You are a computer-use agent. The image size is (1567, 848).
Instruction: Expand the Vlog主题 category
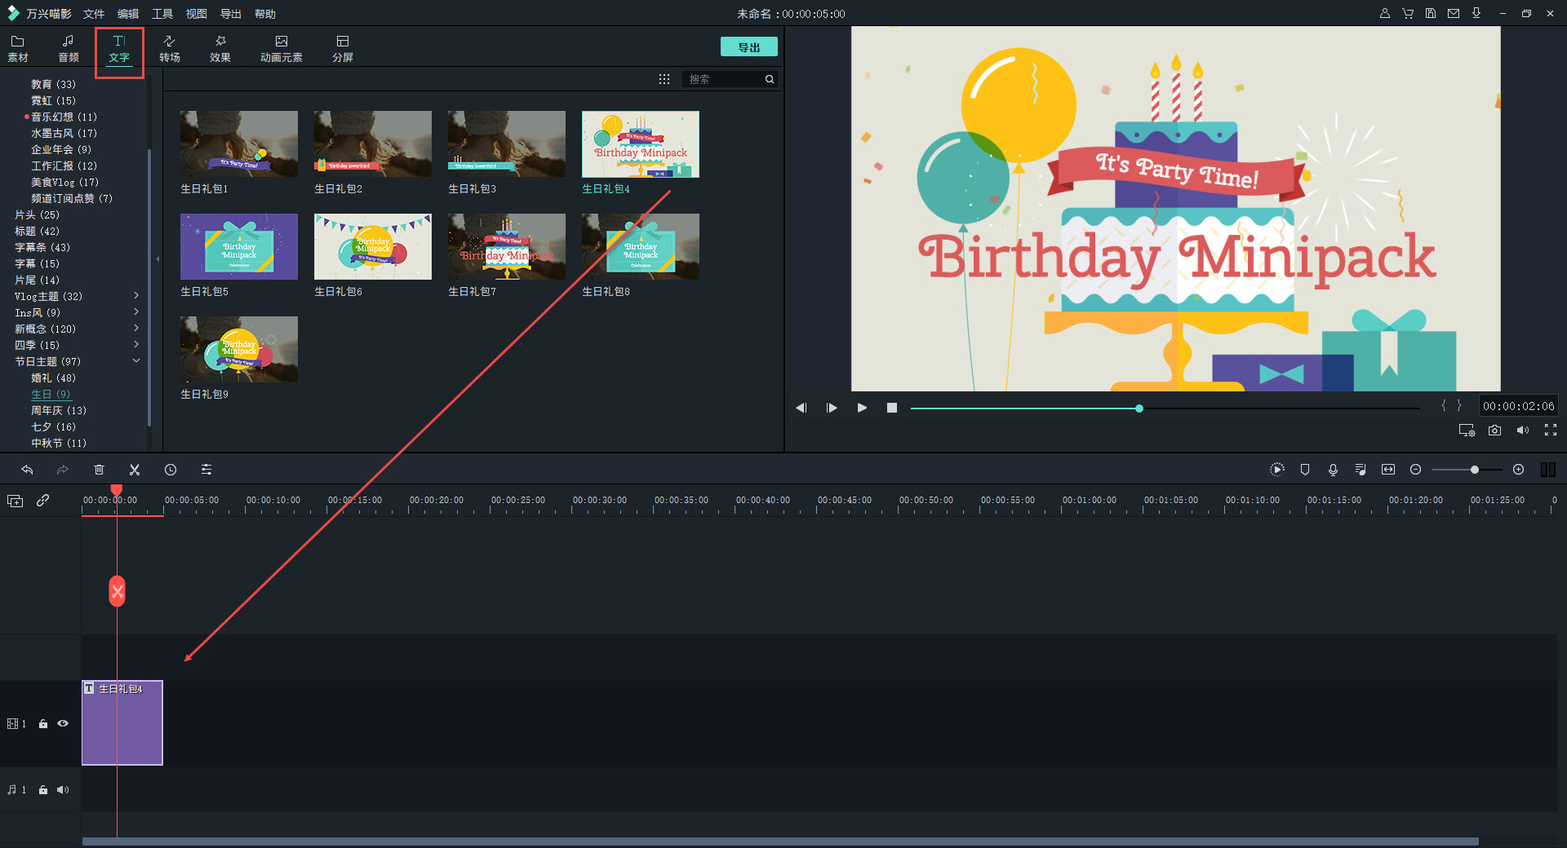point(135,296)
